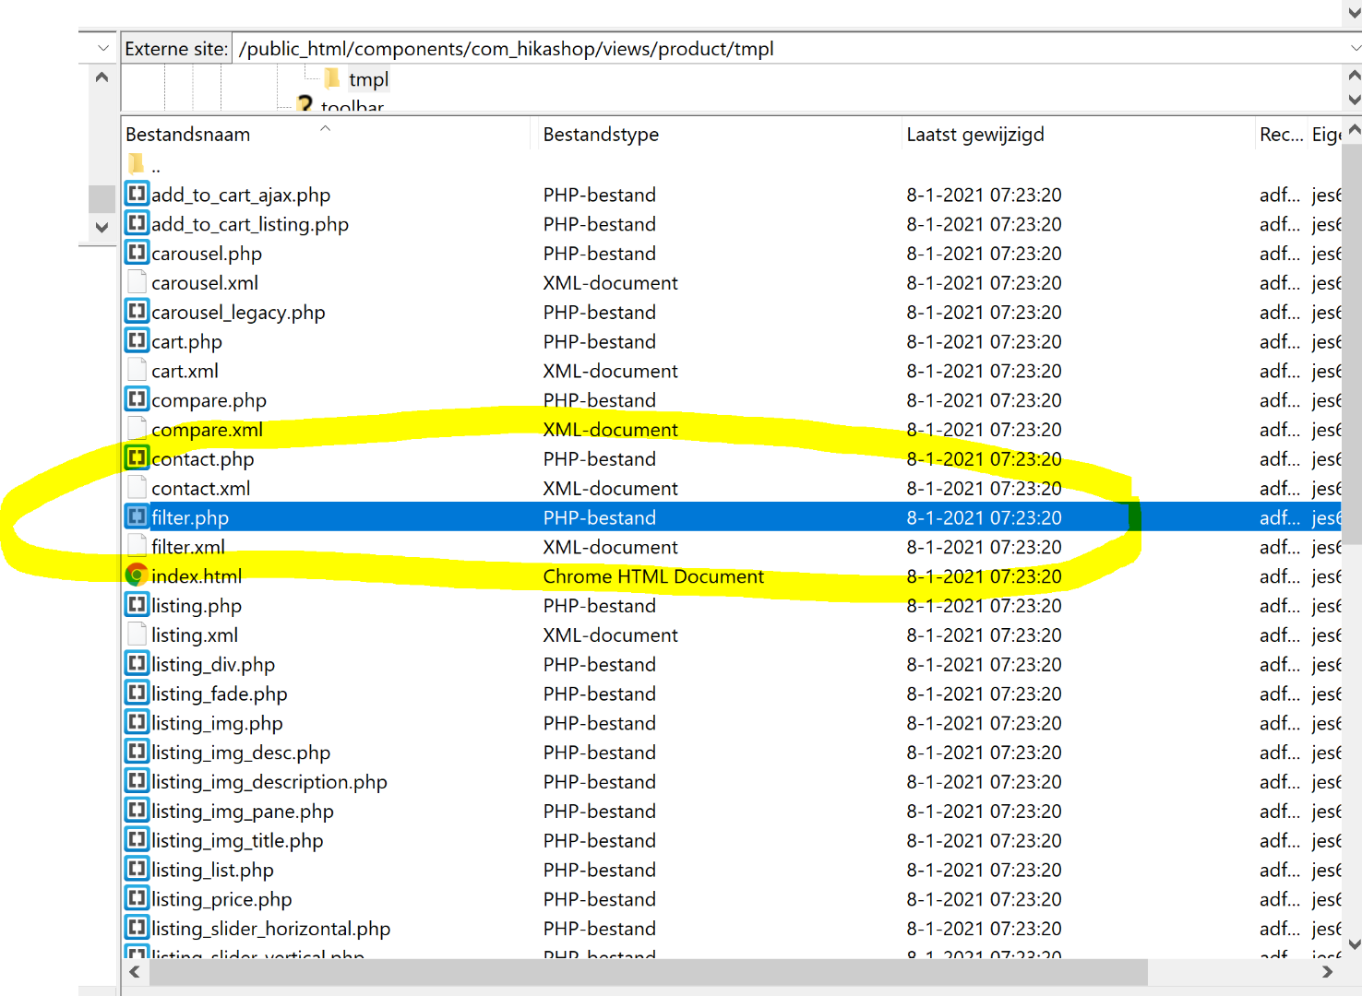Click the icon for listing_fade.php

[137, 694]
